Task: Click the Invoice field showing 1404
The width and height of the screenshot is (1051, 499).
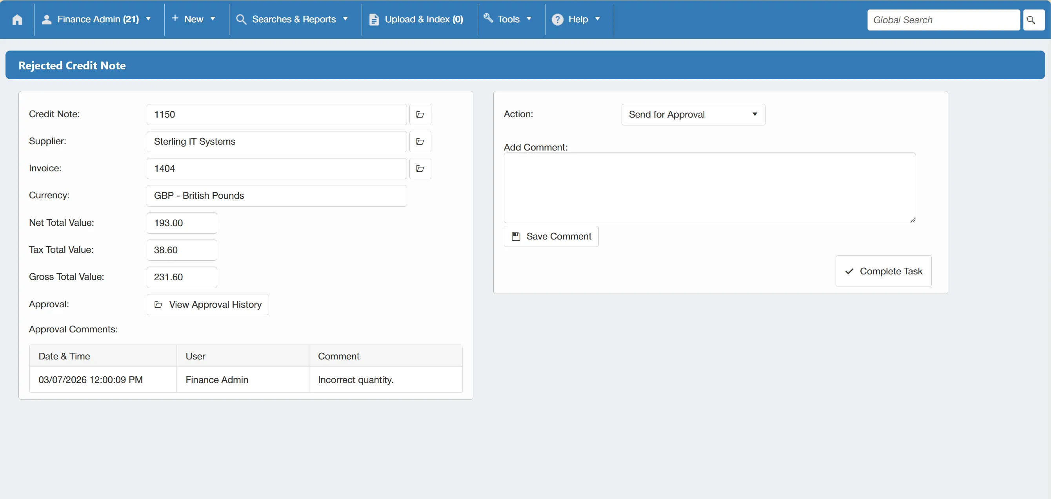Action: 276,169
